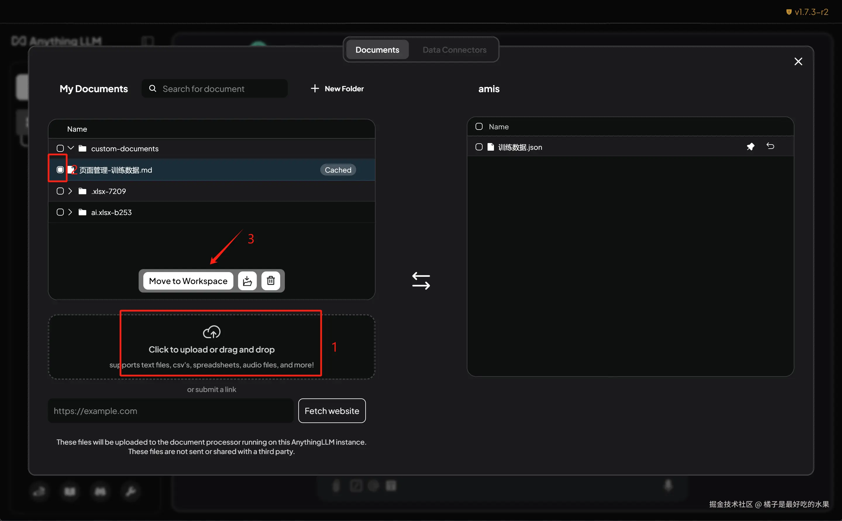842x521 pixels.
Task: Select the Documents tab
Action: pyautogui.click(x=377, y=50)
